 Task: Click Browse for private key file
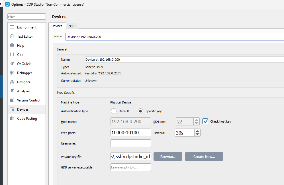point(168,156)
